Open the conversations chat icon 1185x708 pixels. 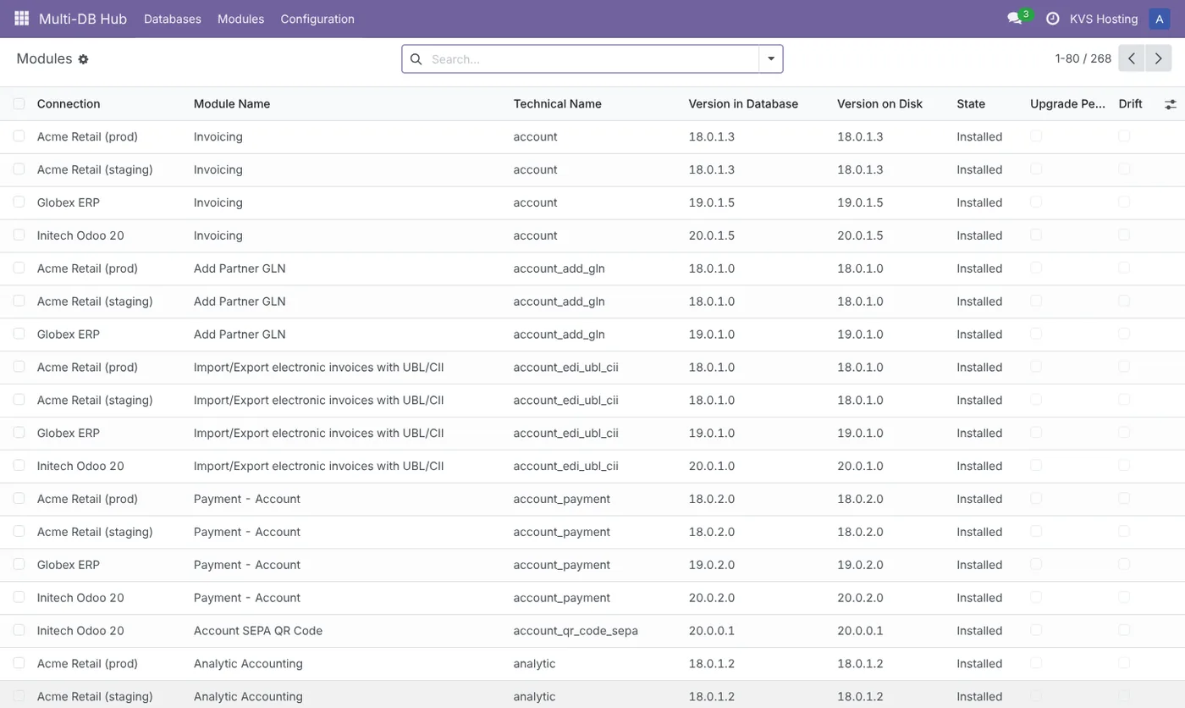[x=1014, y=19]
